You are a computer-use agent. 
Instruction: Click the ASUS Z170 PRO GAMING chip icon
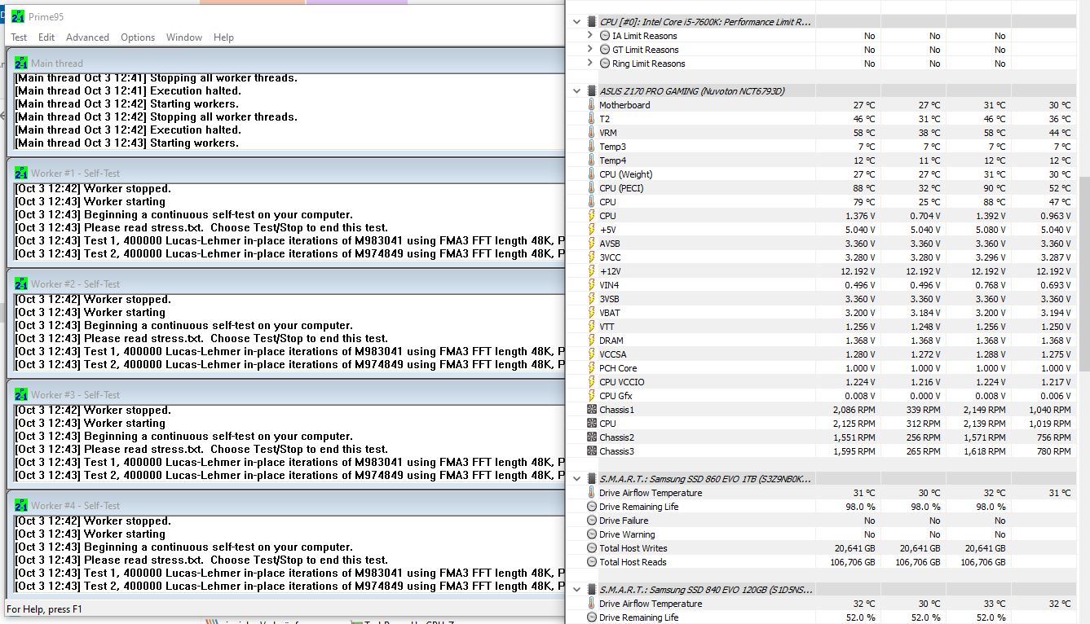point(592,91)
